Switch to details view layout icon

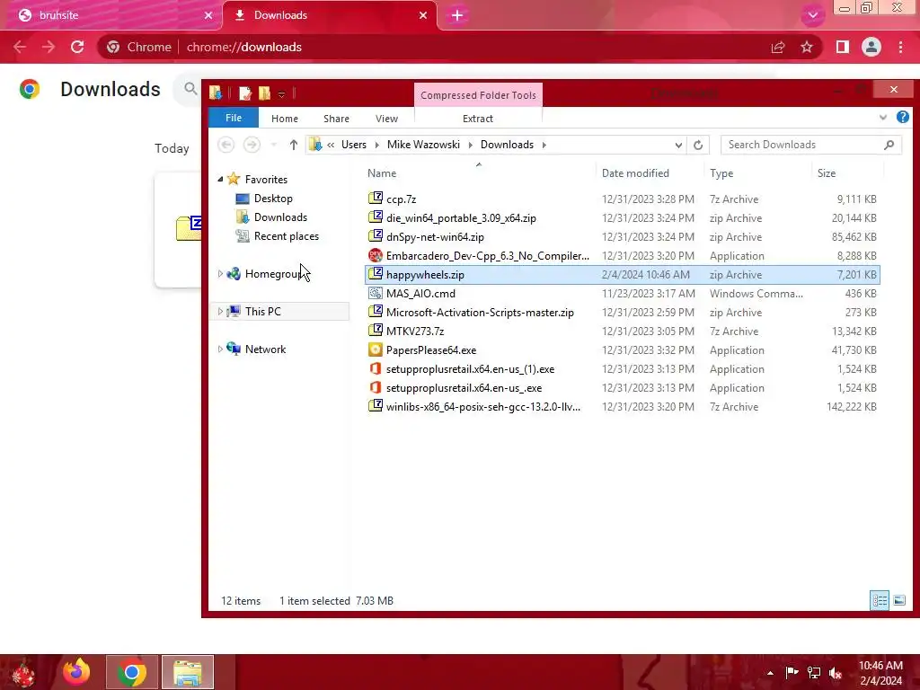coord(880,600)
